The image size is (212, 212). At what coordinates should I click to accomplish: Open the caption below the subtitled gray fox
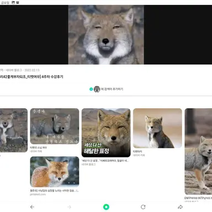tap(39, 147)
